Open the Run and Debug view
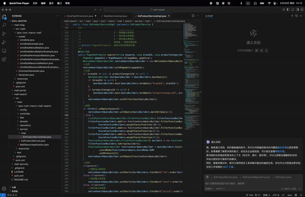This screenshot has width=305, height=197. 4,42
